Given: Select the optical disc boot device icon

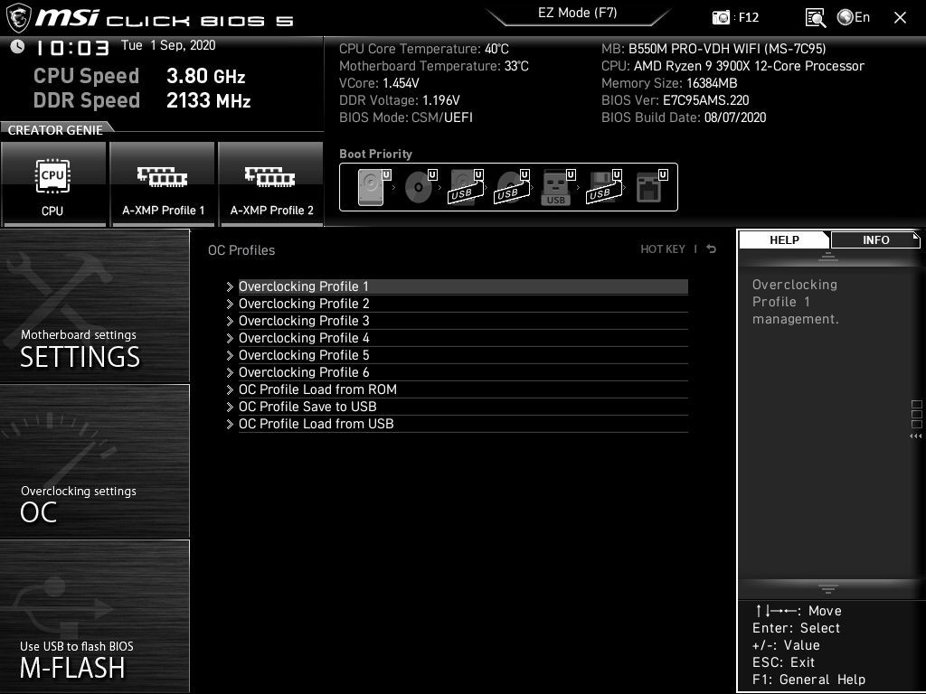Looking at the screenshot, I should click(x=419, y=187).
